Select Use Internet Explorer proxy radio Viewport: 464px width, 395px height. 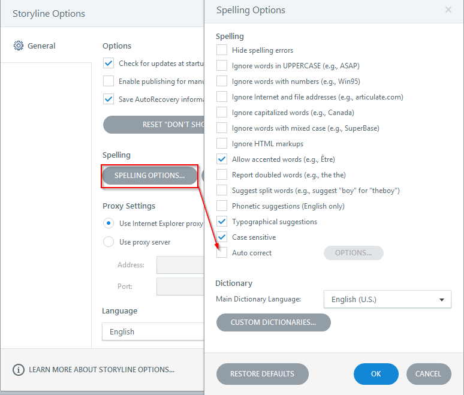(x=109, y=223)
